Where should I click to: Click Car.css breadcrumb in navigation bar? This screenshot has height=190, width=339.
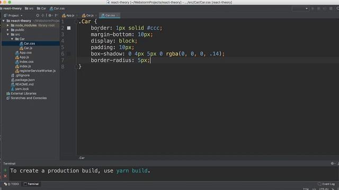click(57, 8)
